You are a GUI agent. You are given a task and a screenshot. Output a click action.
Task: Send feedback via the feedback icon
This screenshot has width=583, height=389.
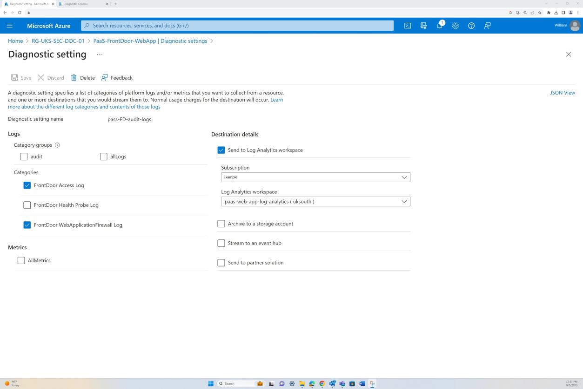coord(487,26)
